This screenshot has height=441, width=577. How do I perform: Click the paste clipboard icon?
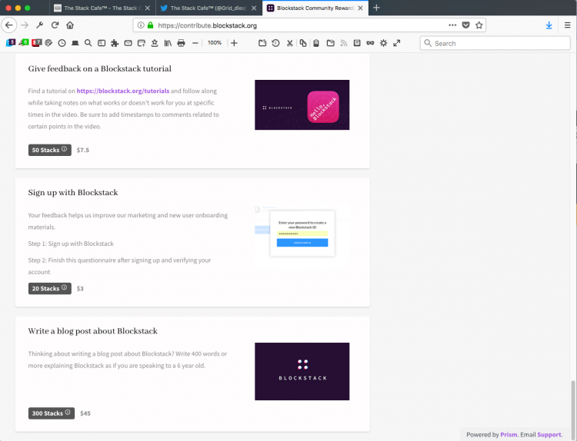tap(316, 43)
